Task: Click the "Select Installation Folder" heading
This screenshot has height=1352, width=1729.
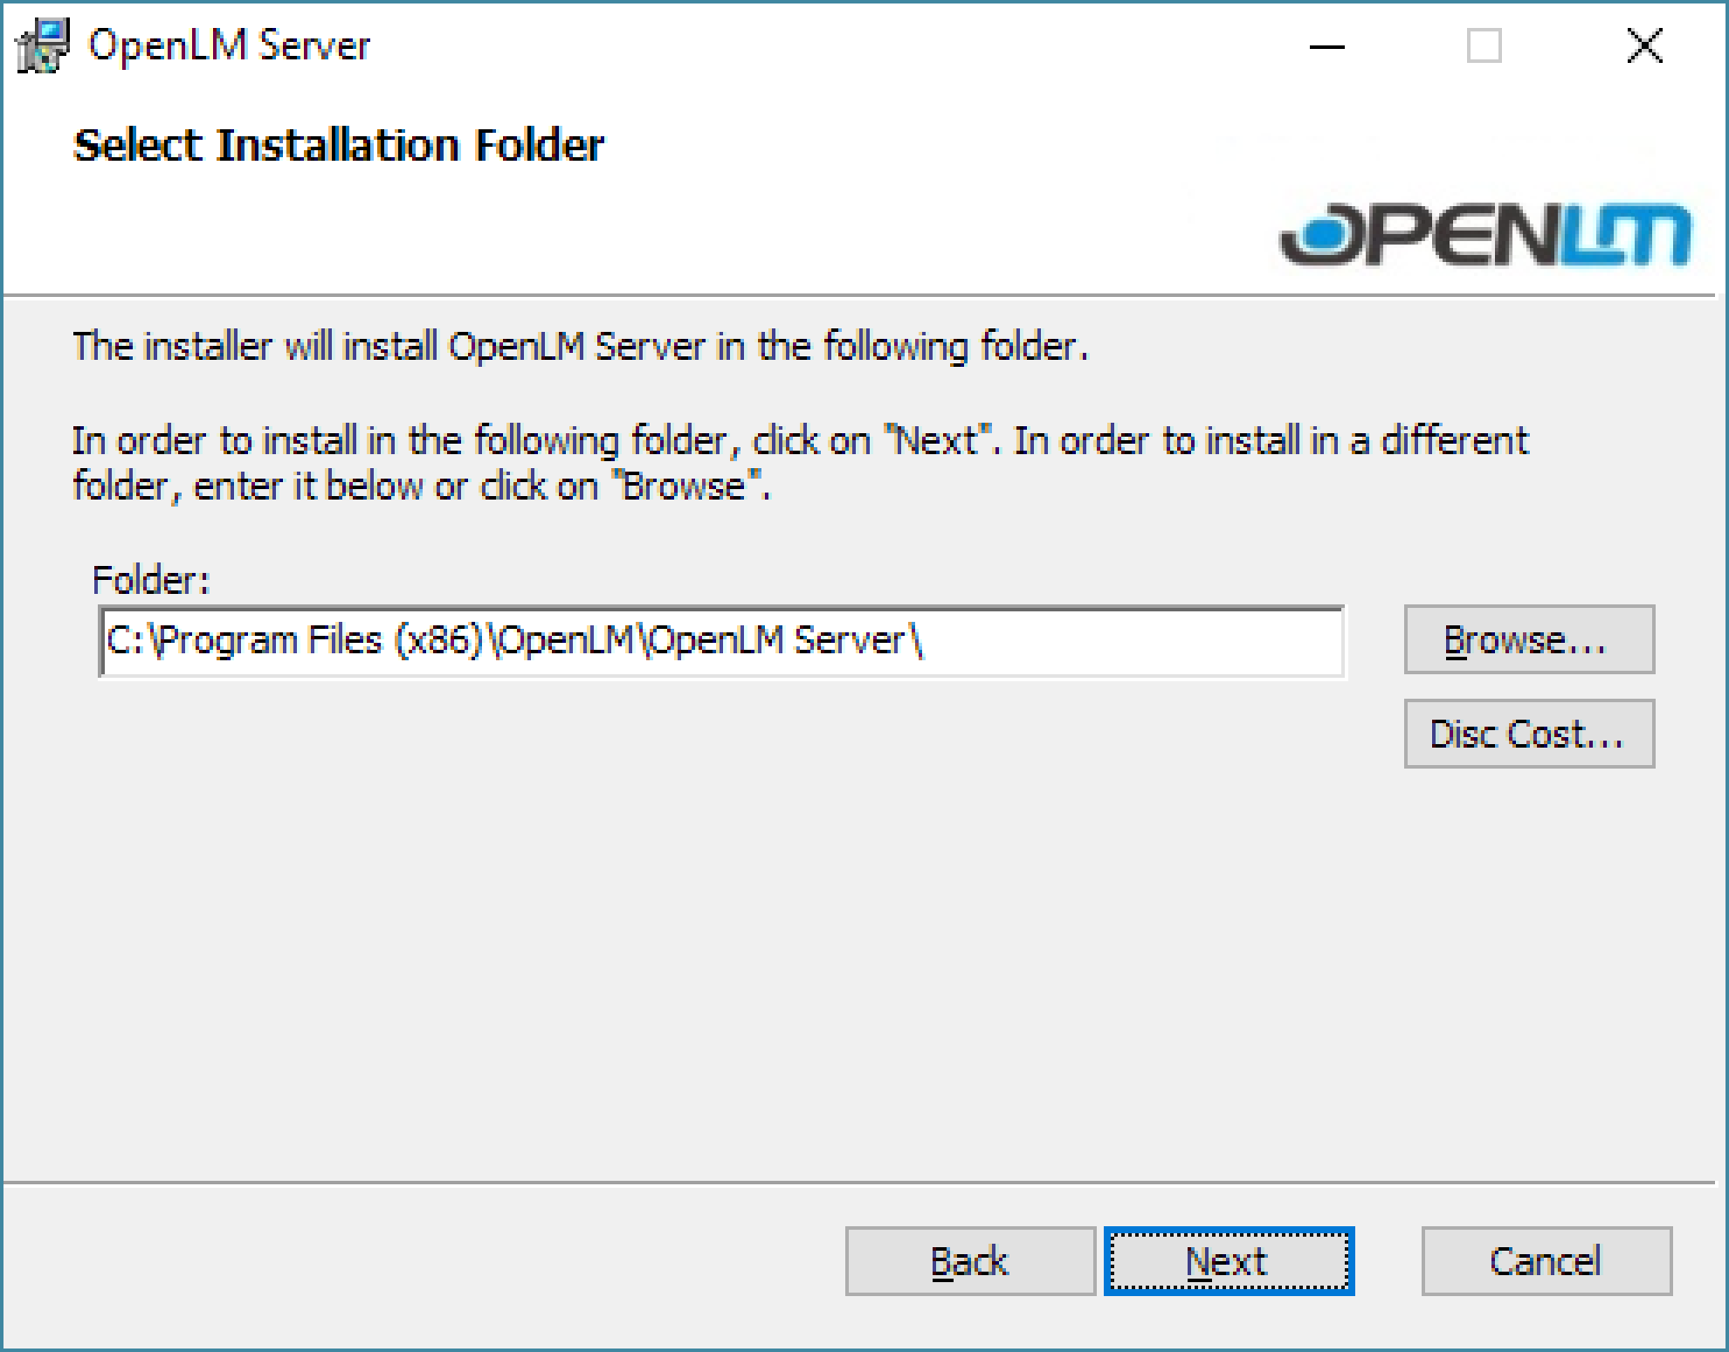Action: click(x=339, y=145)
